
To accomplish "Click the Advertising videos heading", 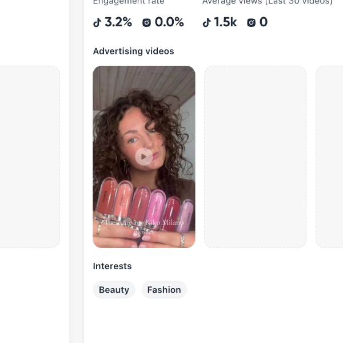I will coord(133,51).
